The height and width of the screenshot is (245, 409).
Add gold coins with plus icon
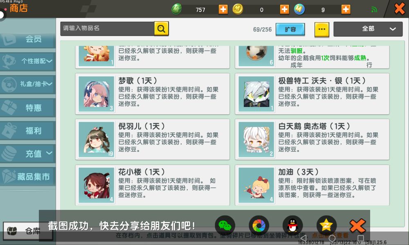284,9
